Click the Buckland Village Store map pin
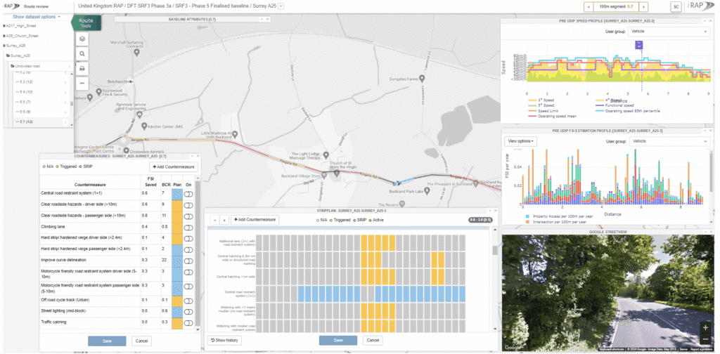The height and width of the screenshot is (354, 720). 323,175
